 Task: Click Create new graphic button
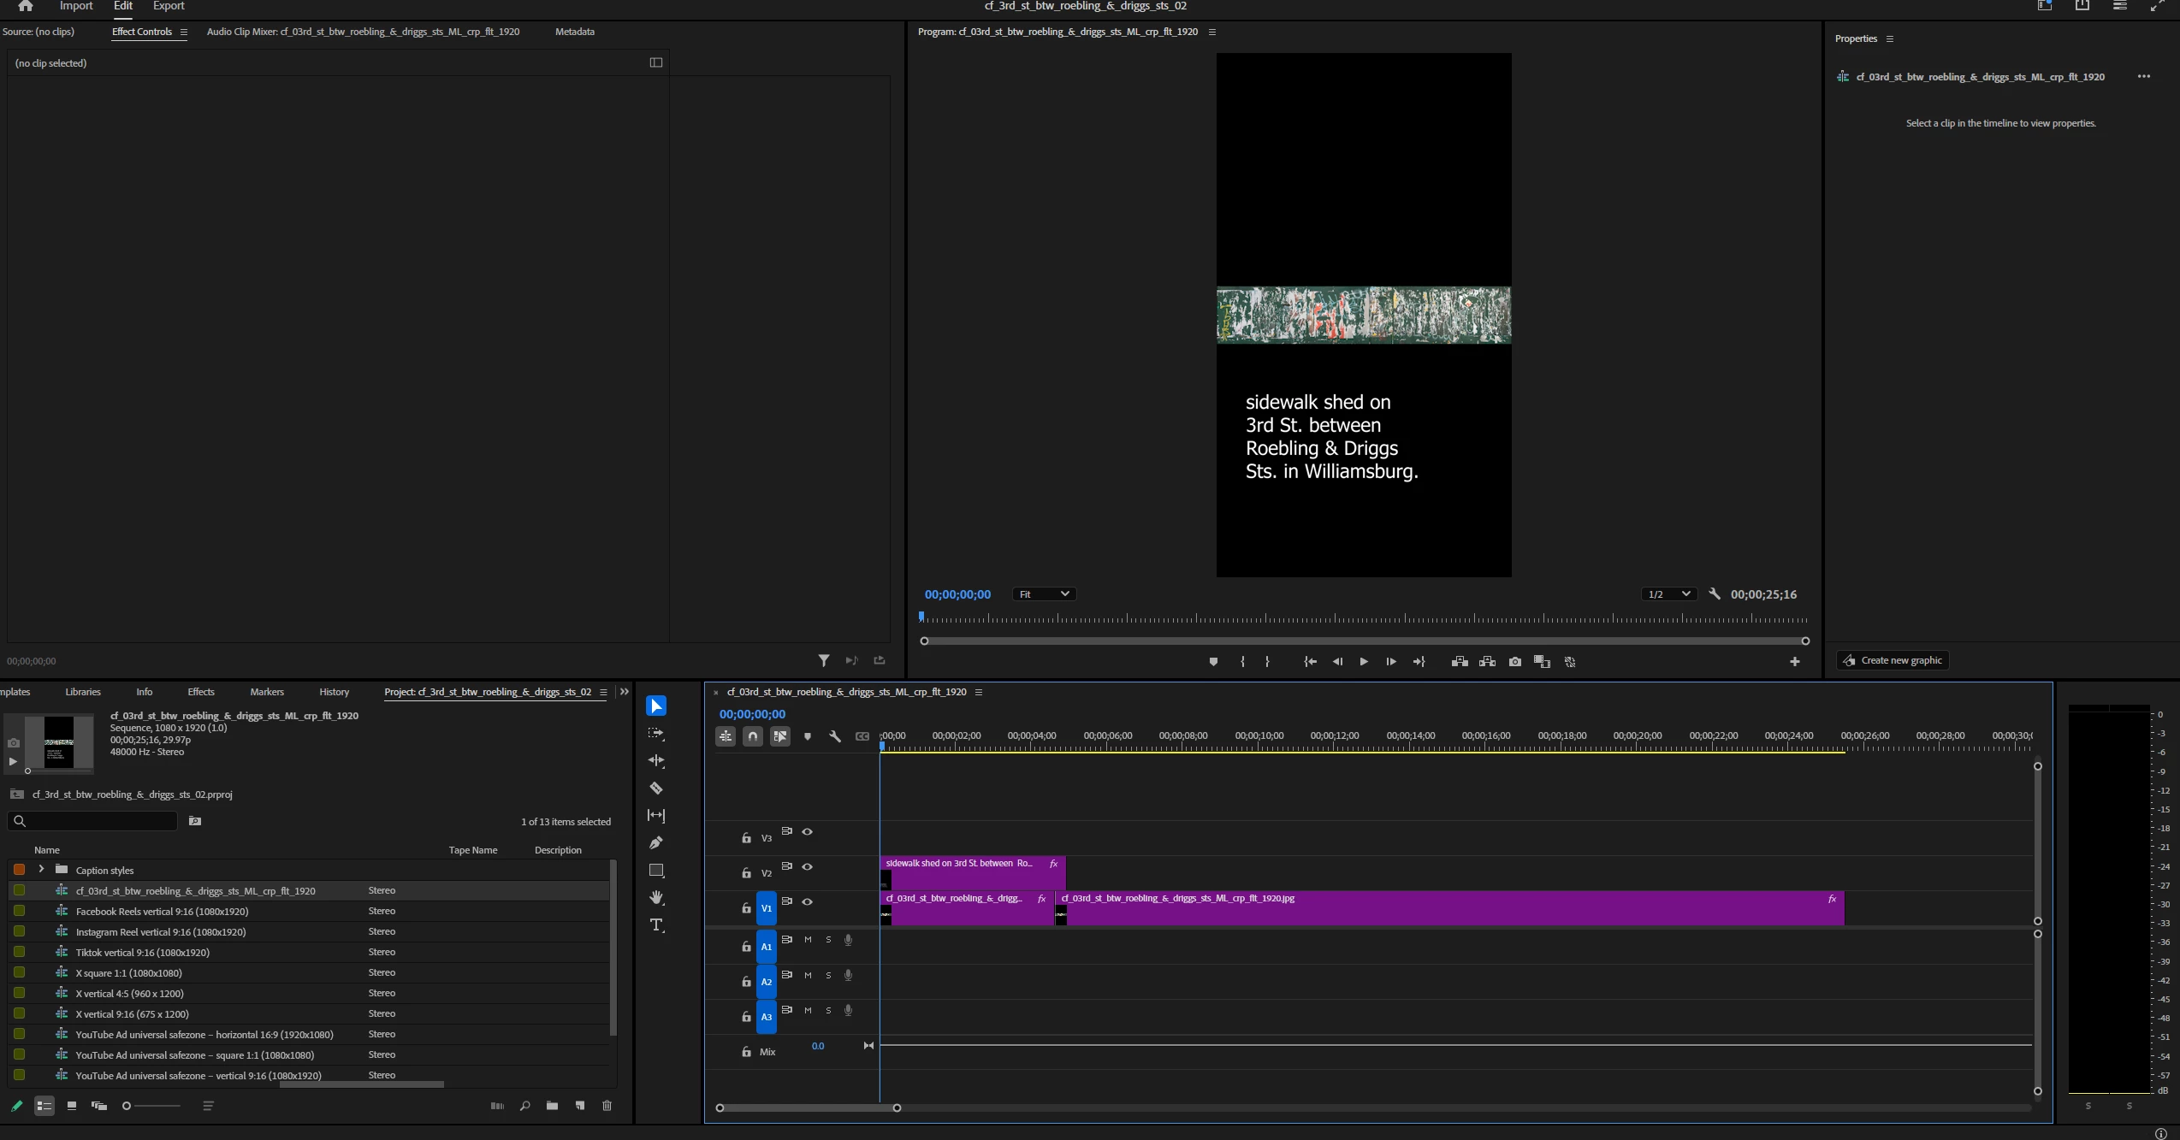pos(1893,660)
